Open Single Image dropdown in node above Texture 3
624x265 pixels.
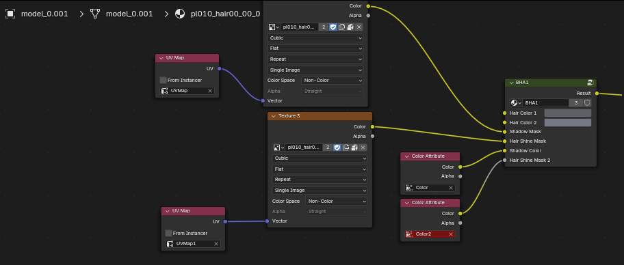[x=315, y=70]
